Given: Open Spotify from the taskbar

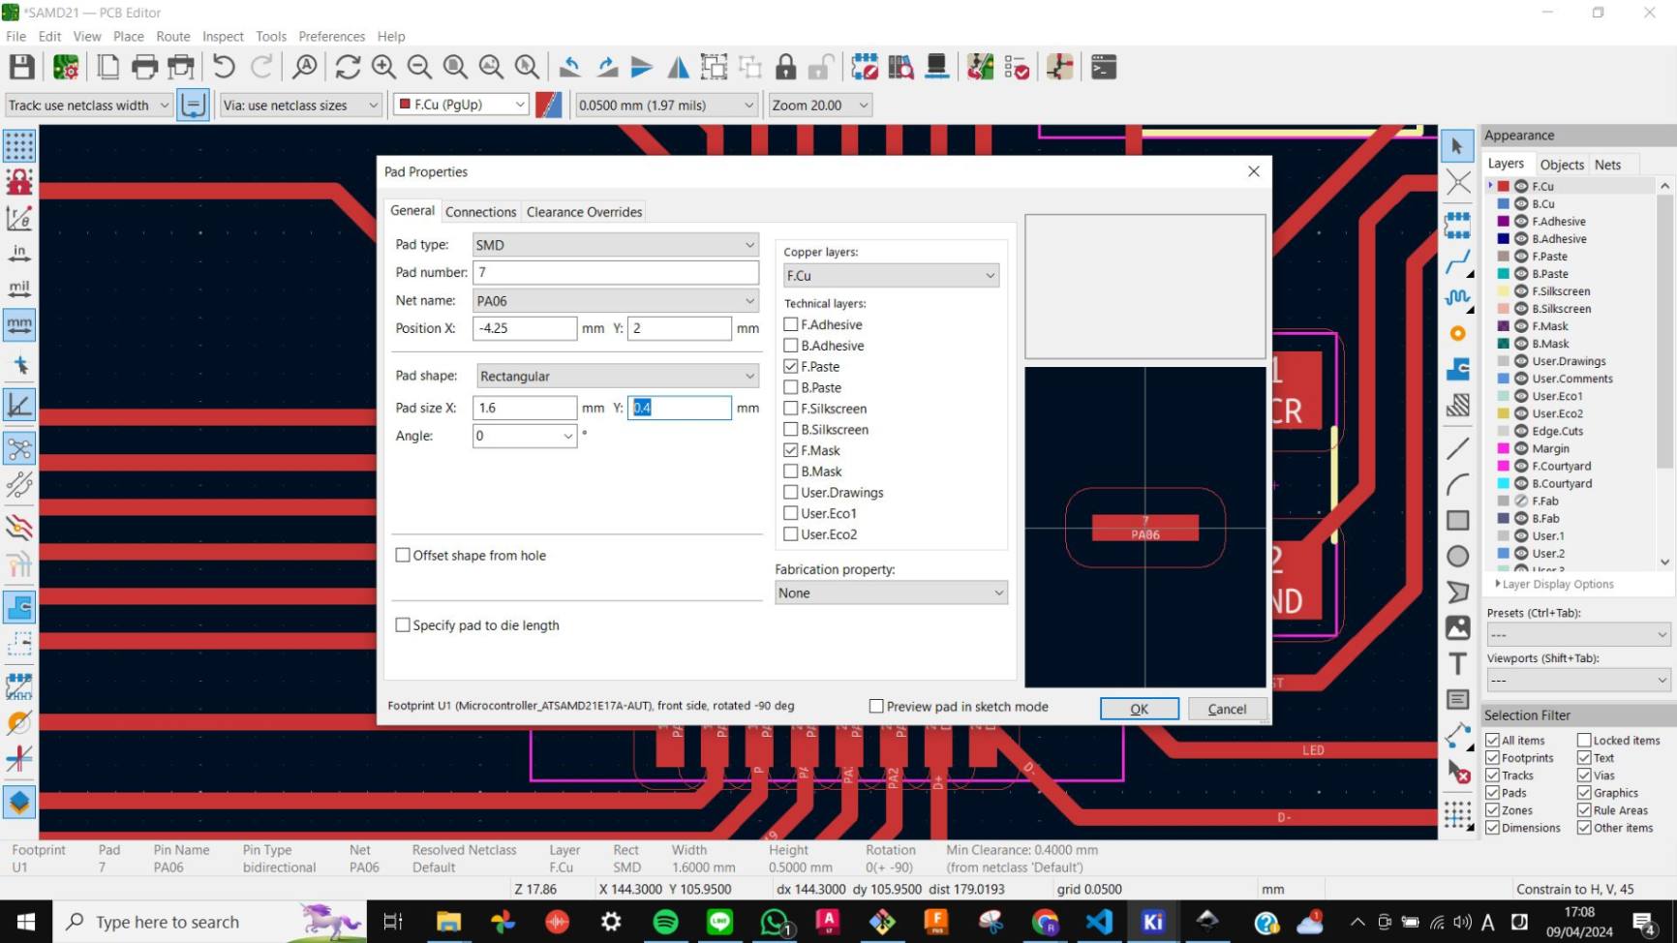Looking at the screenshot, I should (x=665, y=922).
